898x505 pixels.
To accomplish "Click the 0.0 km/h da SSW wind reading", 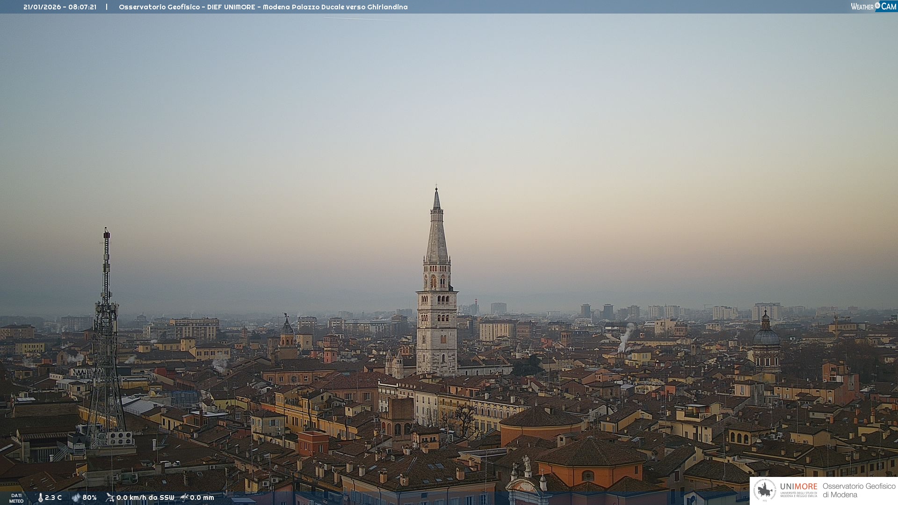I will (x=145, y=498).
